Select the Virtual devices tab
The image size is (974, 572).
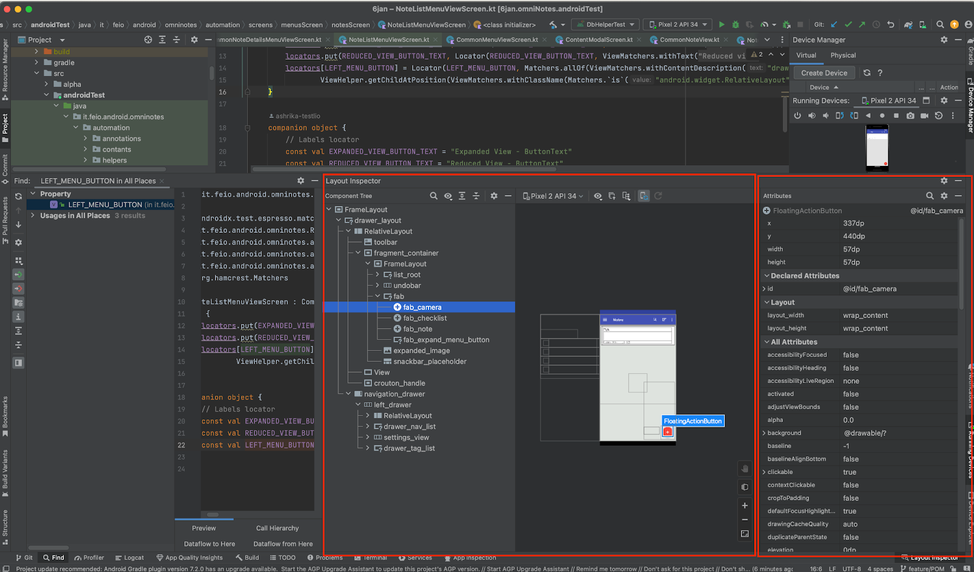coord(806,55)
